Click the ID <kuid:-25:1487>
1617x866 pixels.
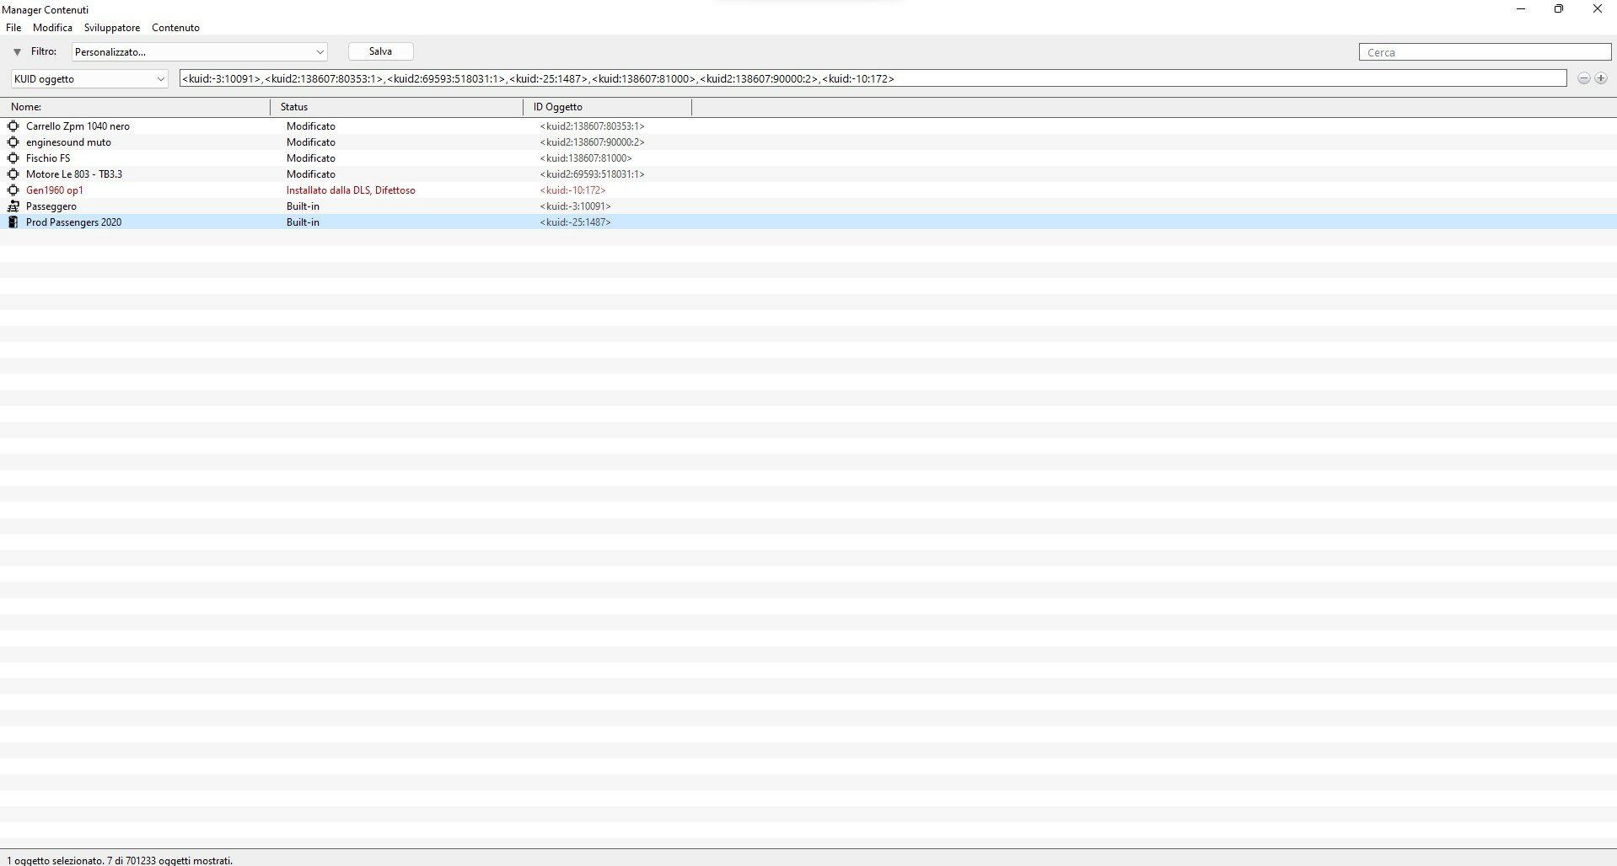click(575, 222)
